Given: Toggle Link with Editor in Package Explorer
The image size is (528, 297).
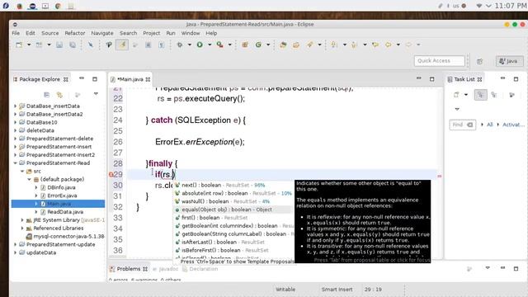Looking at the screenshot, I should click(59, 95).
